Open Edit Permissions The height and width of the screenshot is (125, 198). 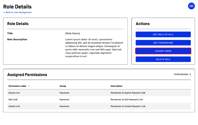pyautogui.click(x=163, y=43)
